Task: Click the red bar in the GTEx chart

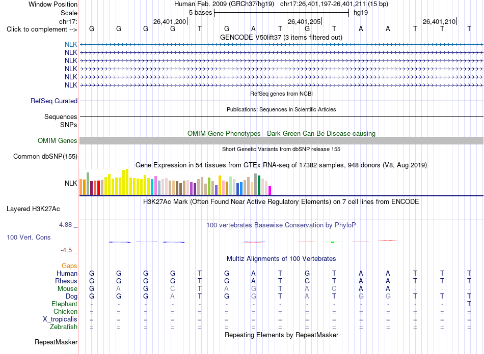Action: (98, 188)
